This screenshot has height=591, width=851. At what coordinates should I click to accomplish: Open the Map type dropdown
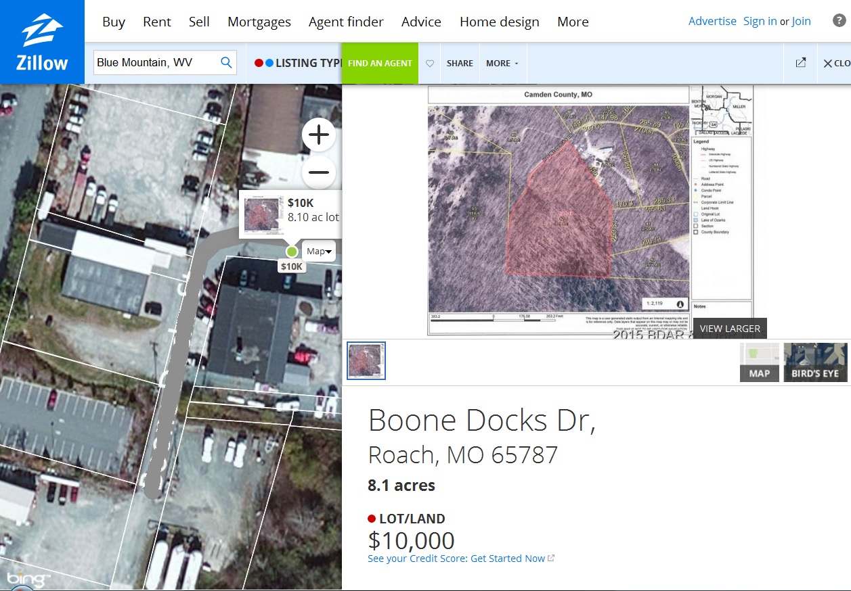click(319, 252)
